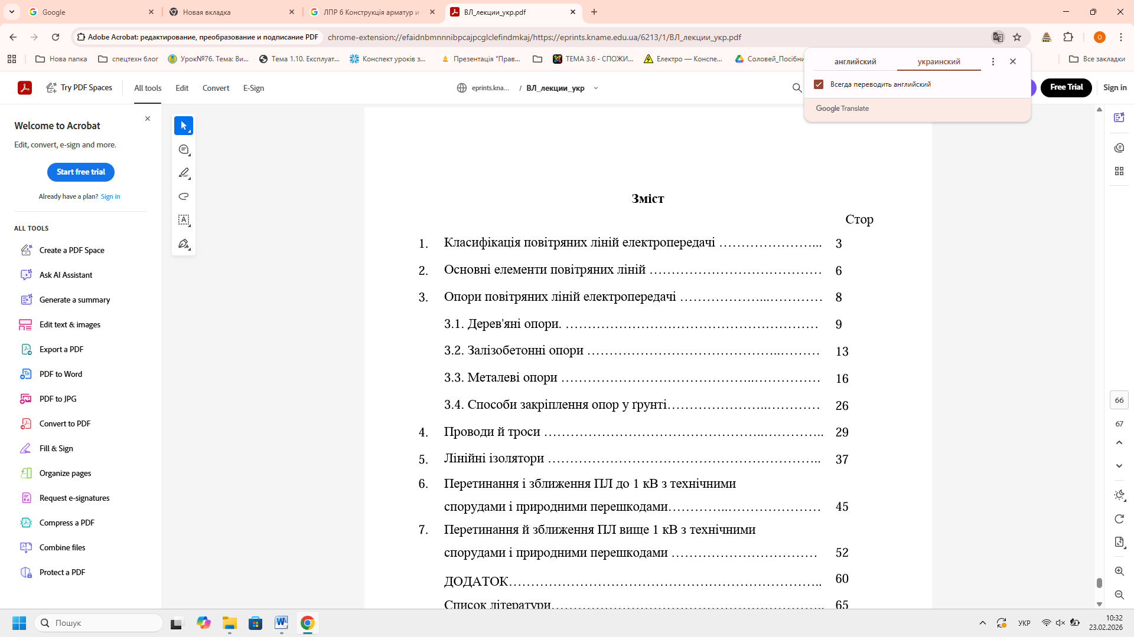The image size is (1134, 637).
Task: Rotate page icon on right rail
Action: (1119, 519)
